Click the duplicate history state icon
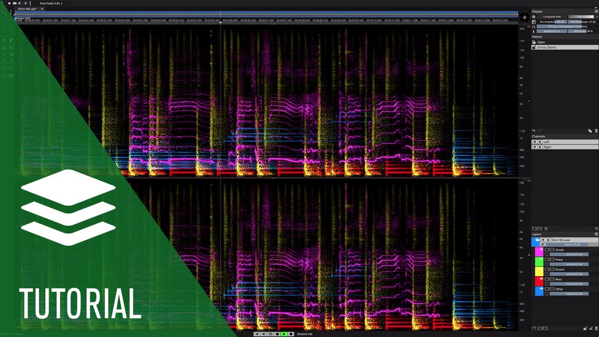The image size is (599, 337). click(x=590, y=131)
